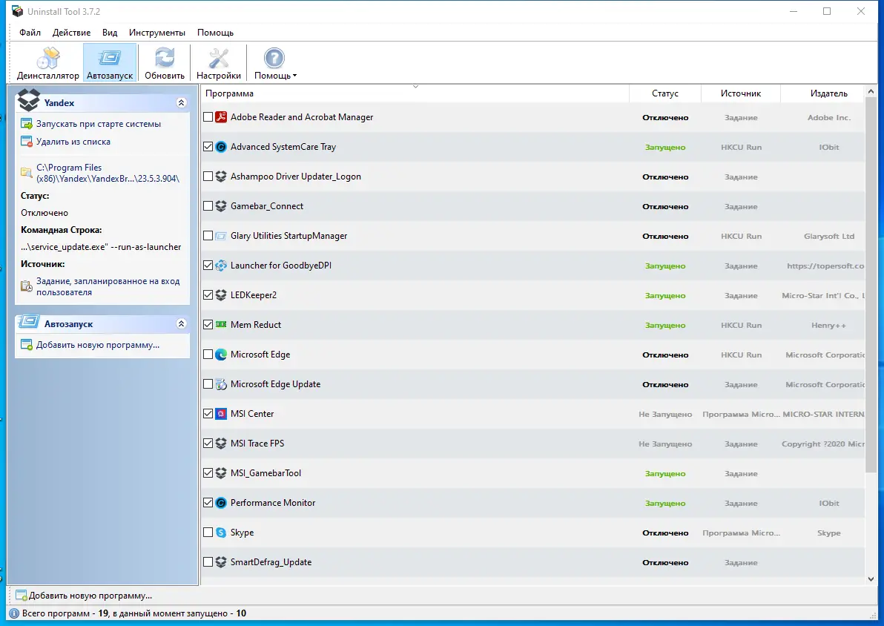This screenshot has width=884, height=626.
Task: Click the vertical scrollbar thumb
Action: tap(871, 285)
